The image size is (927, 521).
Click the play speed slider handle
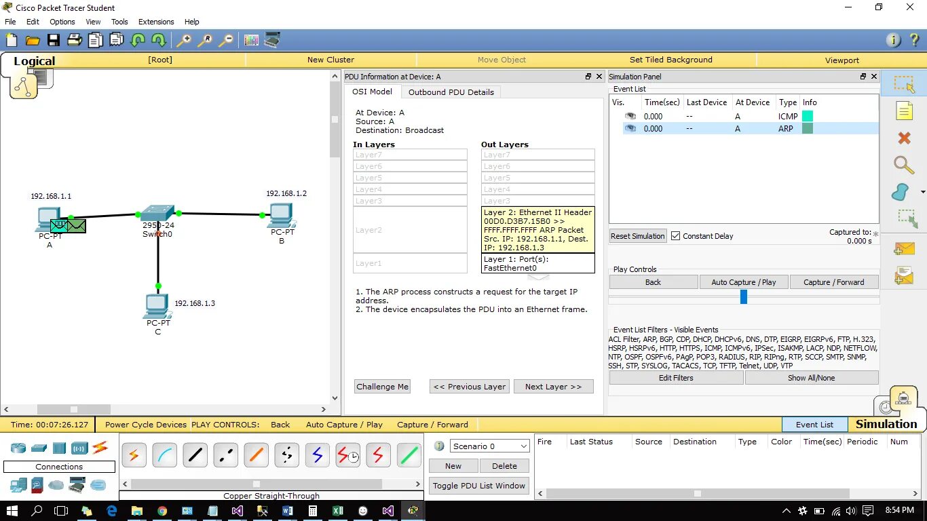click(744, 296)
